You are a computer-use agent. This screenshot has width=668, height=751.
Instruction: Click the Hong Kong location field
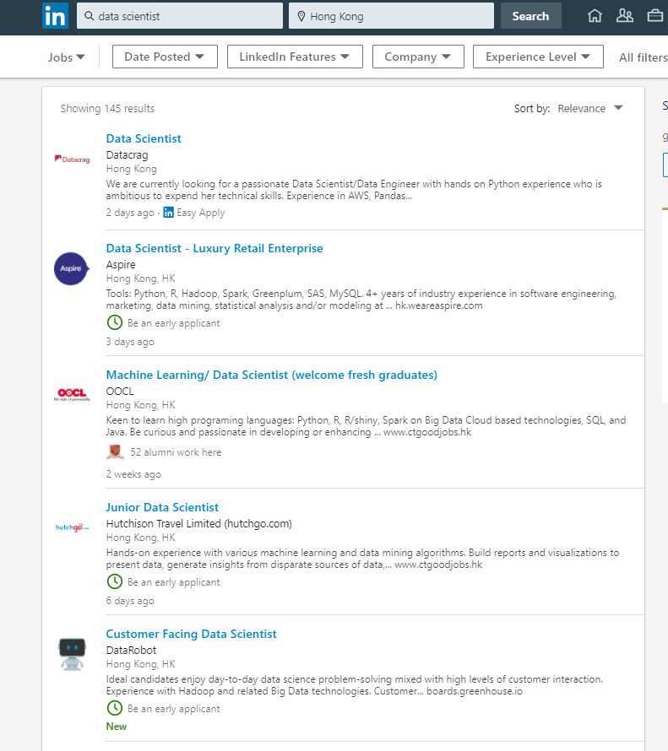pyautogui.click(x=391, y=16)
